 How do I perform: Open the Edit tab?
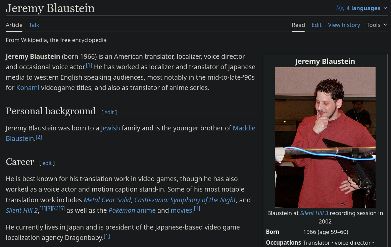(316, 25)
